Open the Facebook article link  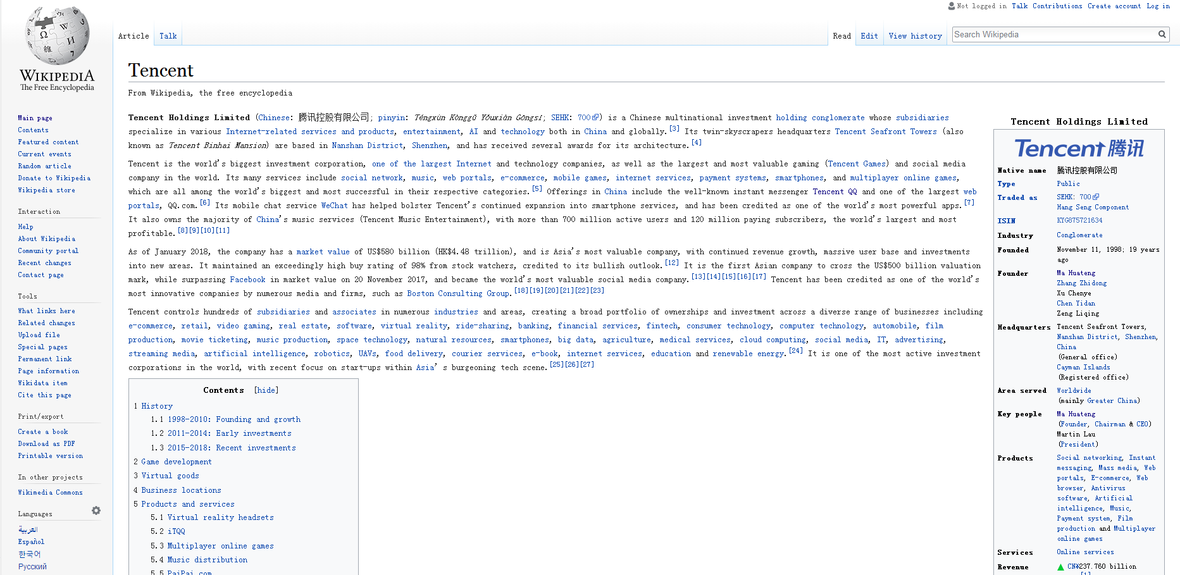[247, 280]
